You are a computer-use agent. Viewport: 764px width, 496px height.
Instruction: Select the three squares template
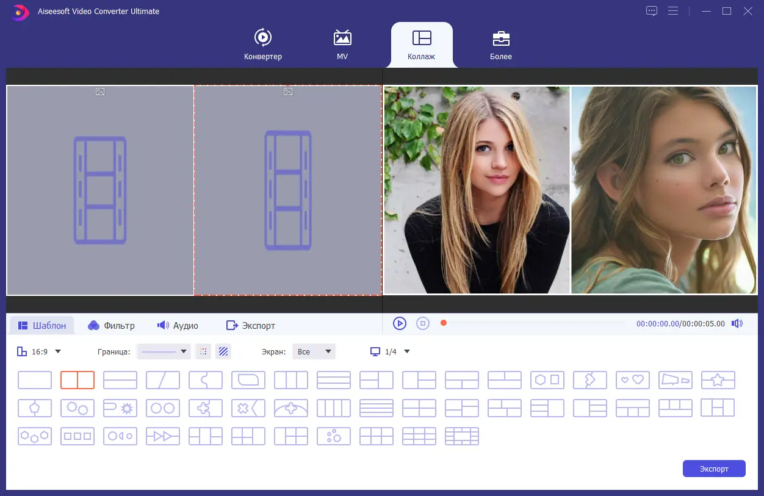point(77,436)
